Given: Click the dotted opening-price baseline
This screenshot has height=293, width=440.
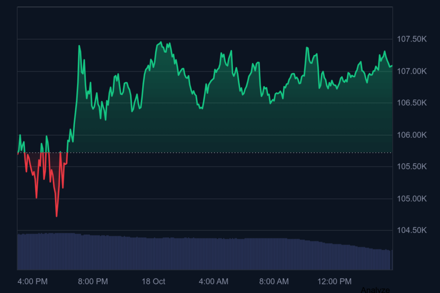Looking at the screenshot, I should click(x=215, y=153).
